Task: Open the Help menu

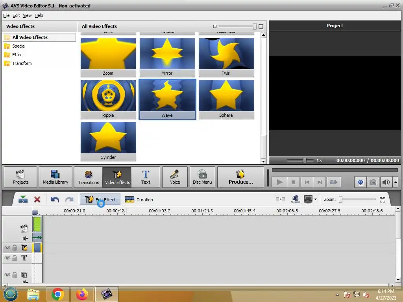Action: (39, 15)
